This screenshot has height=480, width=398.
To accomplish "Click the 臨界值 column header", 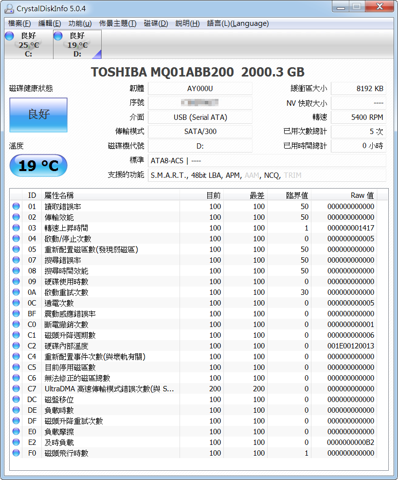I will (x=289, y=195).
